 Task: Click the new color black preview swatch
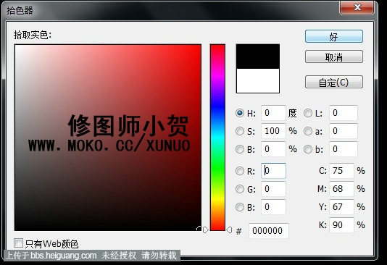point(258,56)
